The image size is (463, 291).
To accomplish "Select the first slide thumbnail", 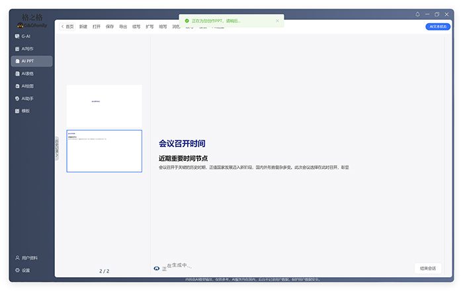I will point(104,106).
